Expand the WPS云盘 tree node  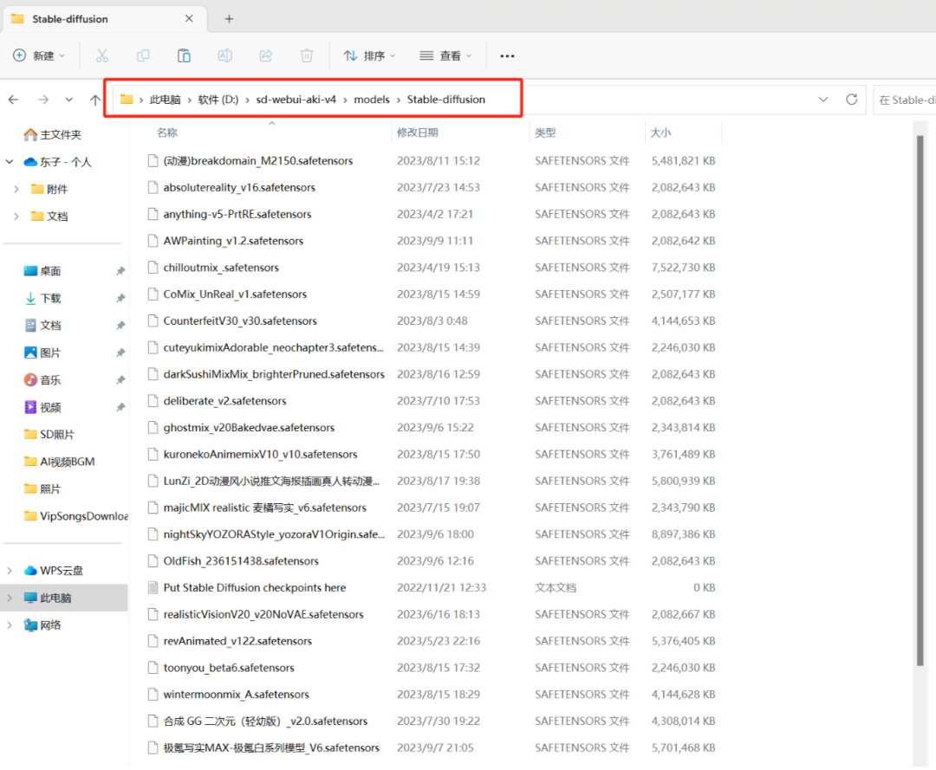click(x=9, y=571)
